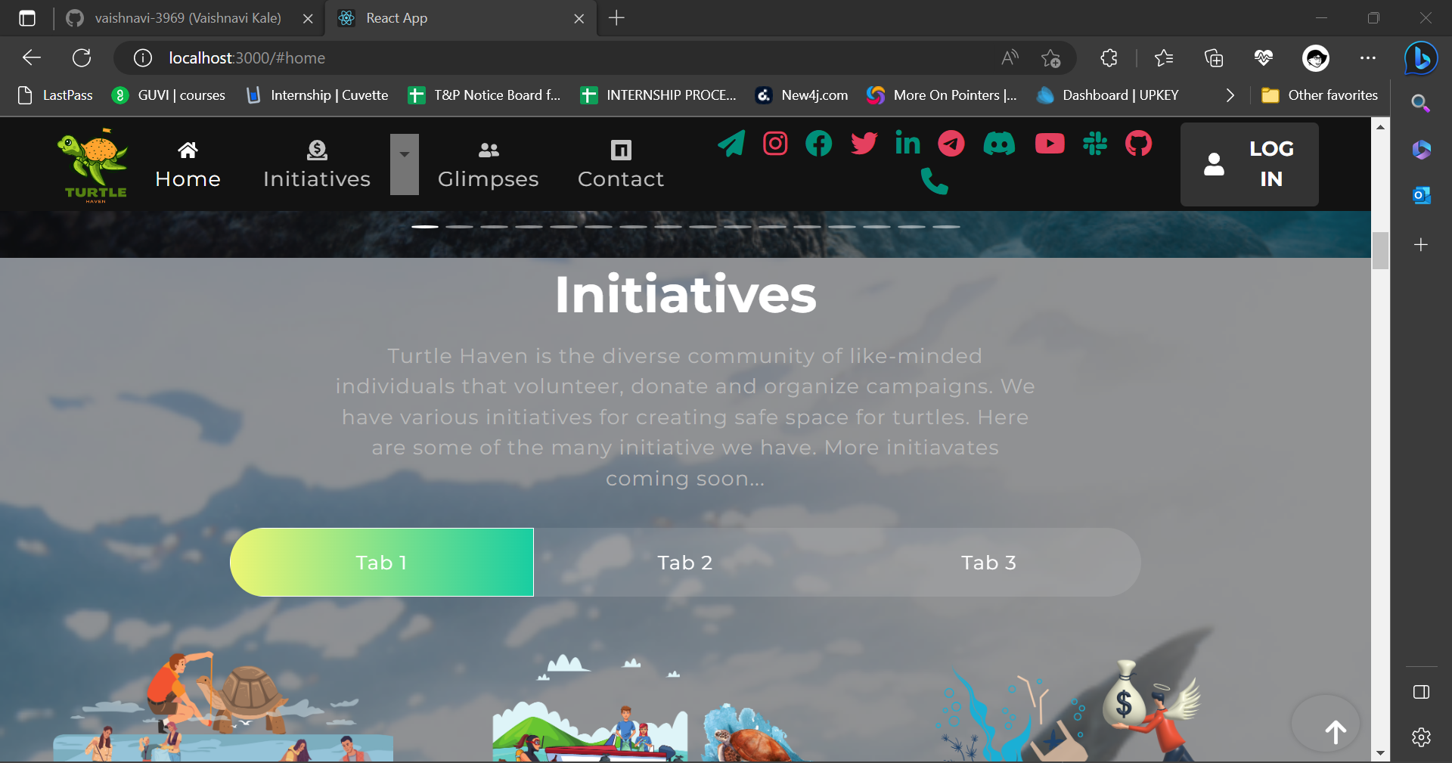Image resolution: width=1452 pixels, height=763 pixels.
Task: Open the Bing chat sidebar icon
Action: click(1421, 57)
